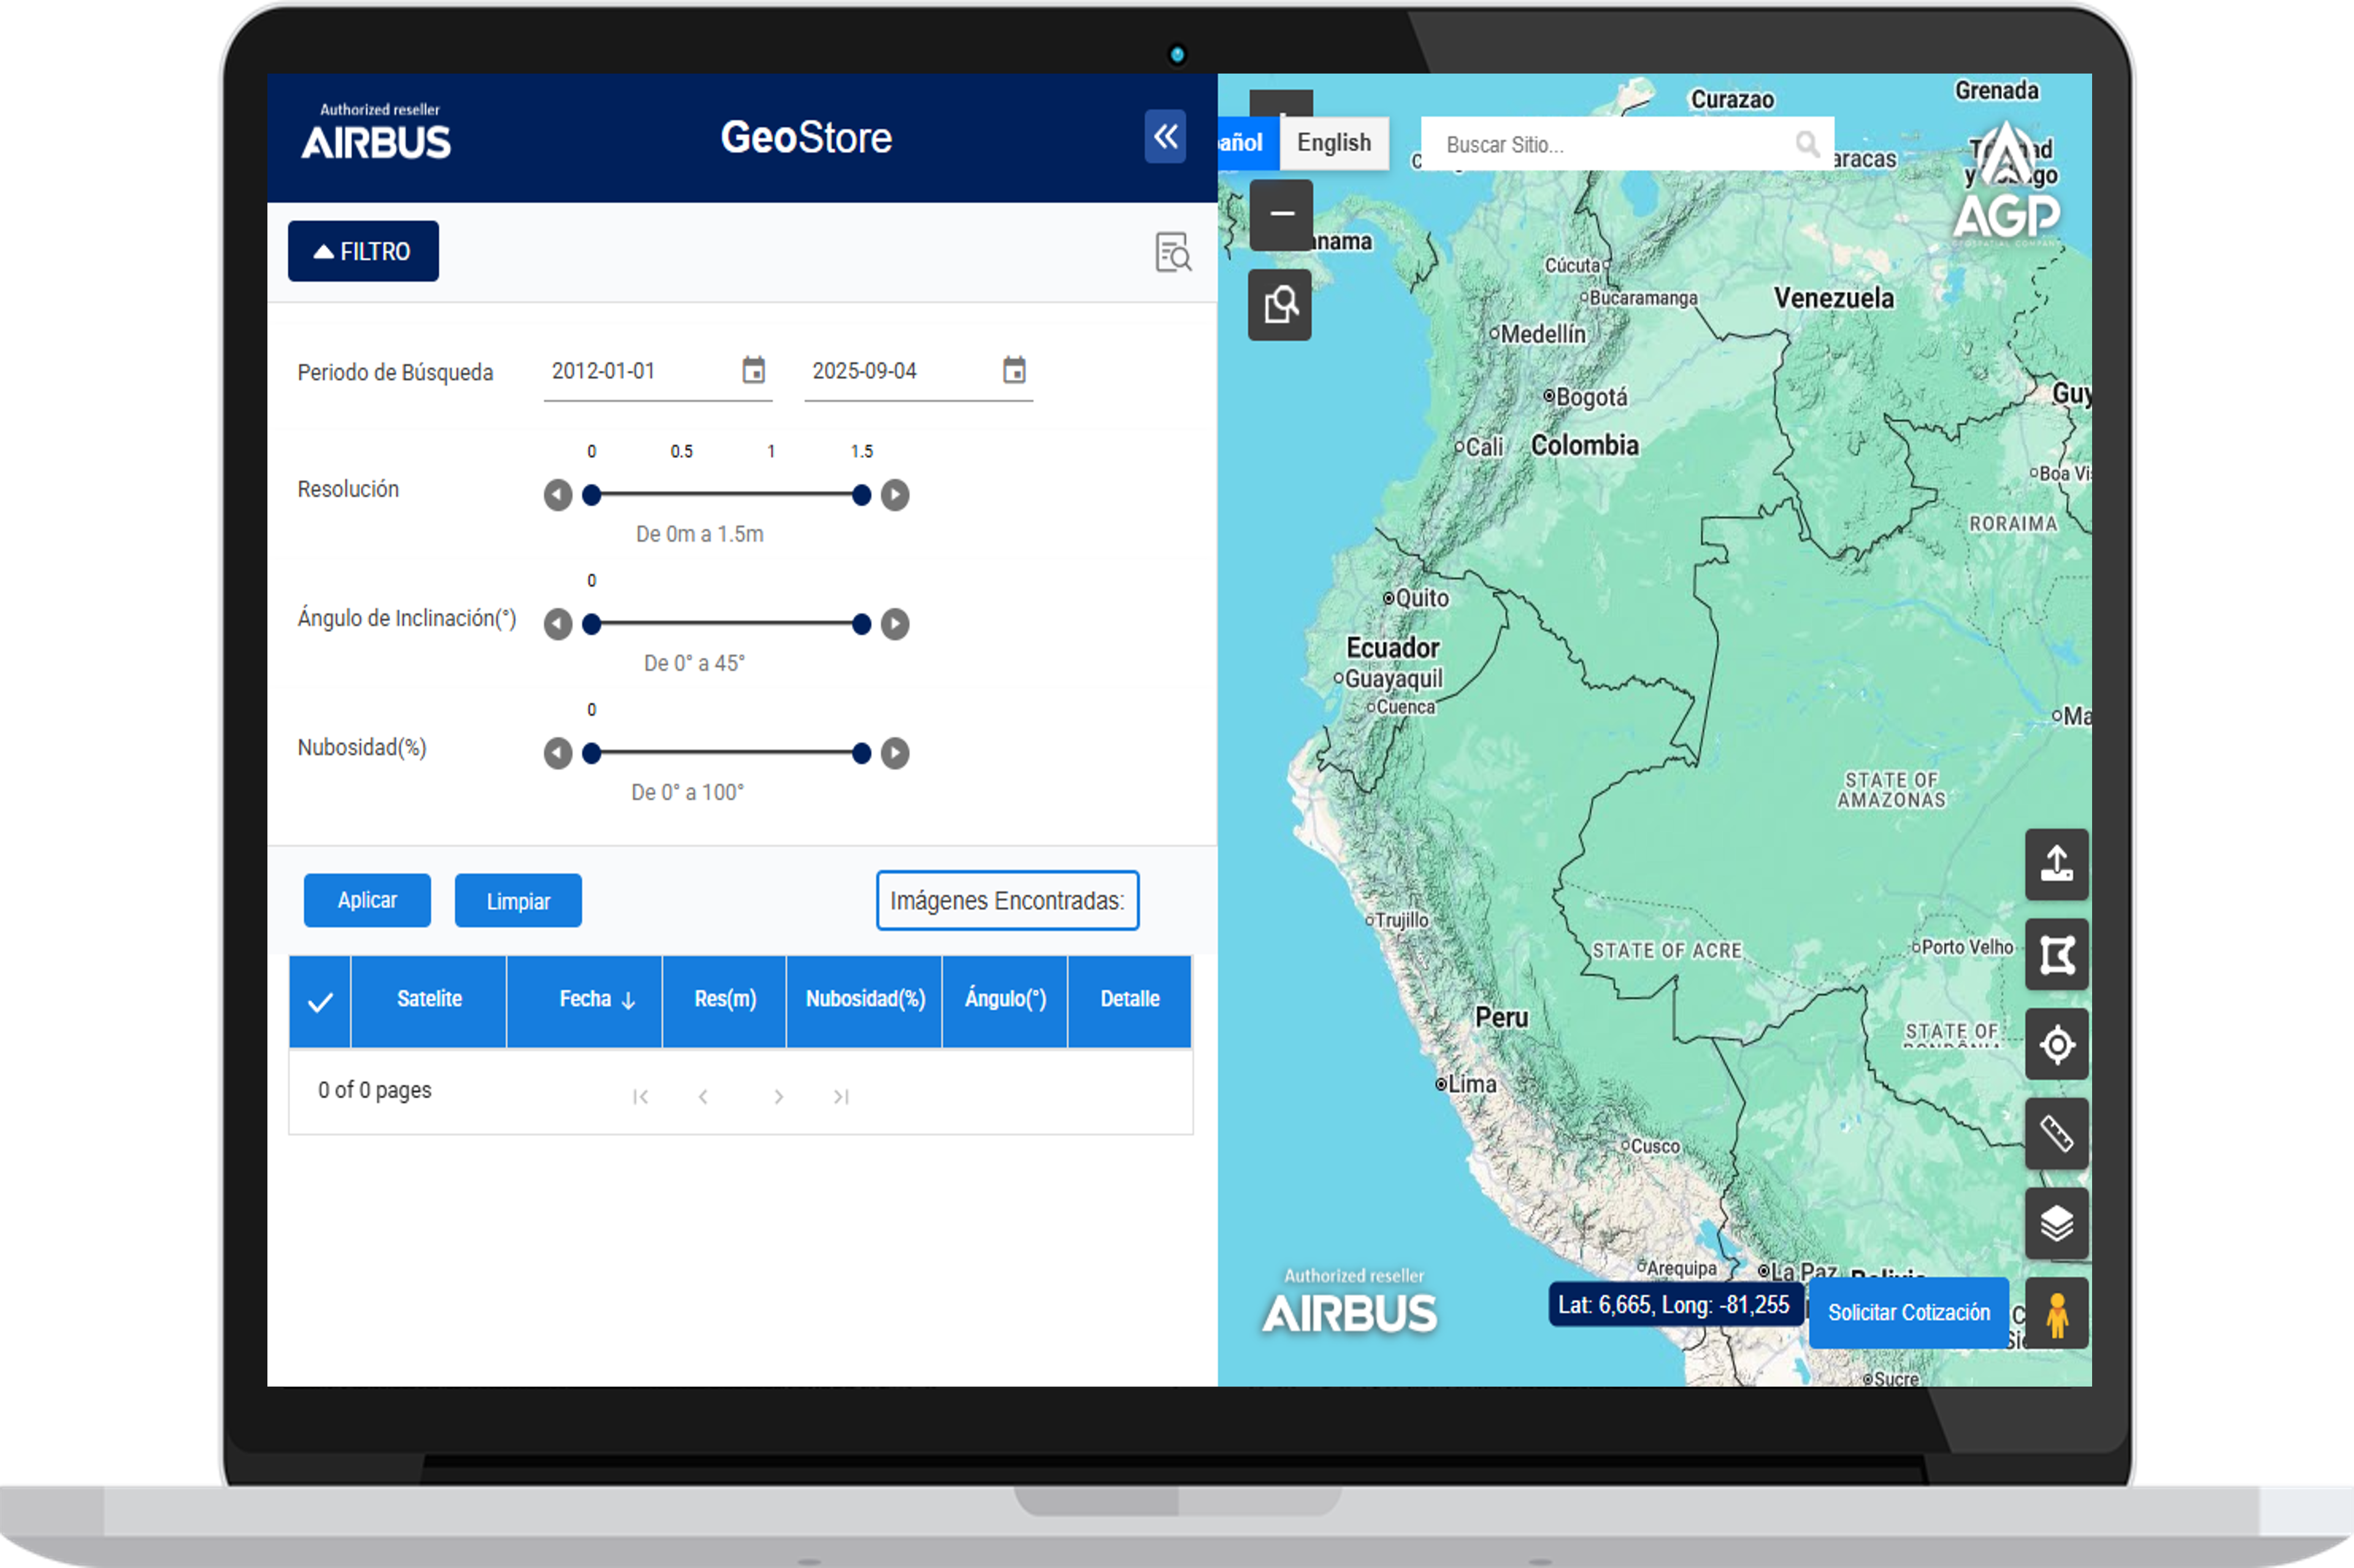
Task: Select the draw polygon tool
Action: pyautogui.click(x=2057, y=955)
